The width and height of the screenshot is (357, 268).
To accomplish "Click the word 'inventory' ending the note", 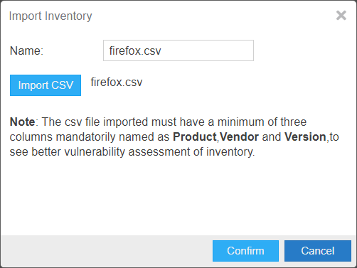I will (x=230, y=151).
